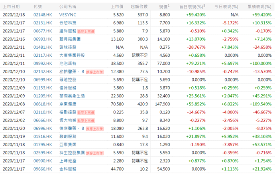Select the +100.000% cumulative value for 泡泡瑪特
This screenshot has width=275, height=175.
[x=260, y=64]
